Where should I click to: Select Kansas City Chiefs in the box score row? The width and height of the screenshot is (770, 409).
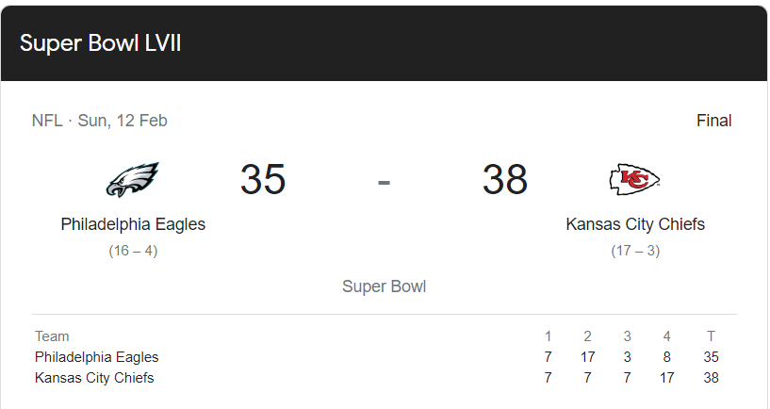pyautogui.click(x=94, y=378)
